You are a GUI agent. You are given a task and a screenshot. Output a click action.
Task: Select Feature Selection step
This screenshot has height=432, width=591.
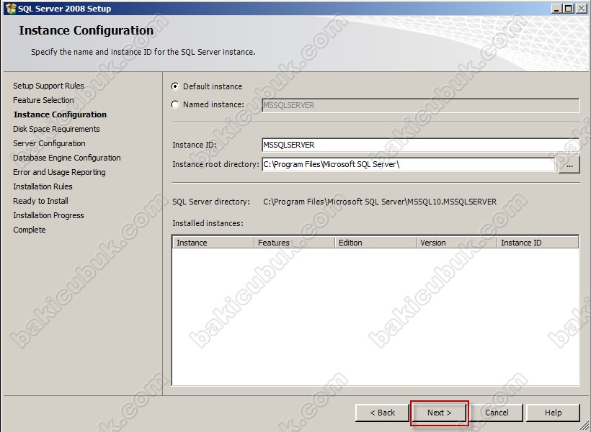point(43,100)
